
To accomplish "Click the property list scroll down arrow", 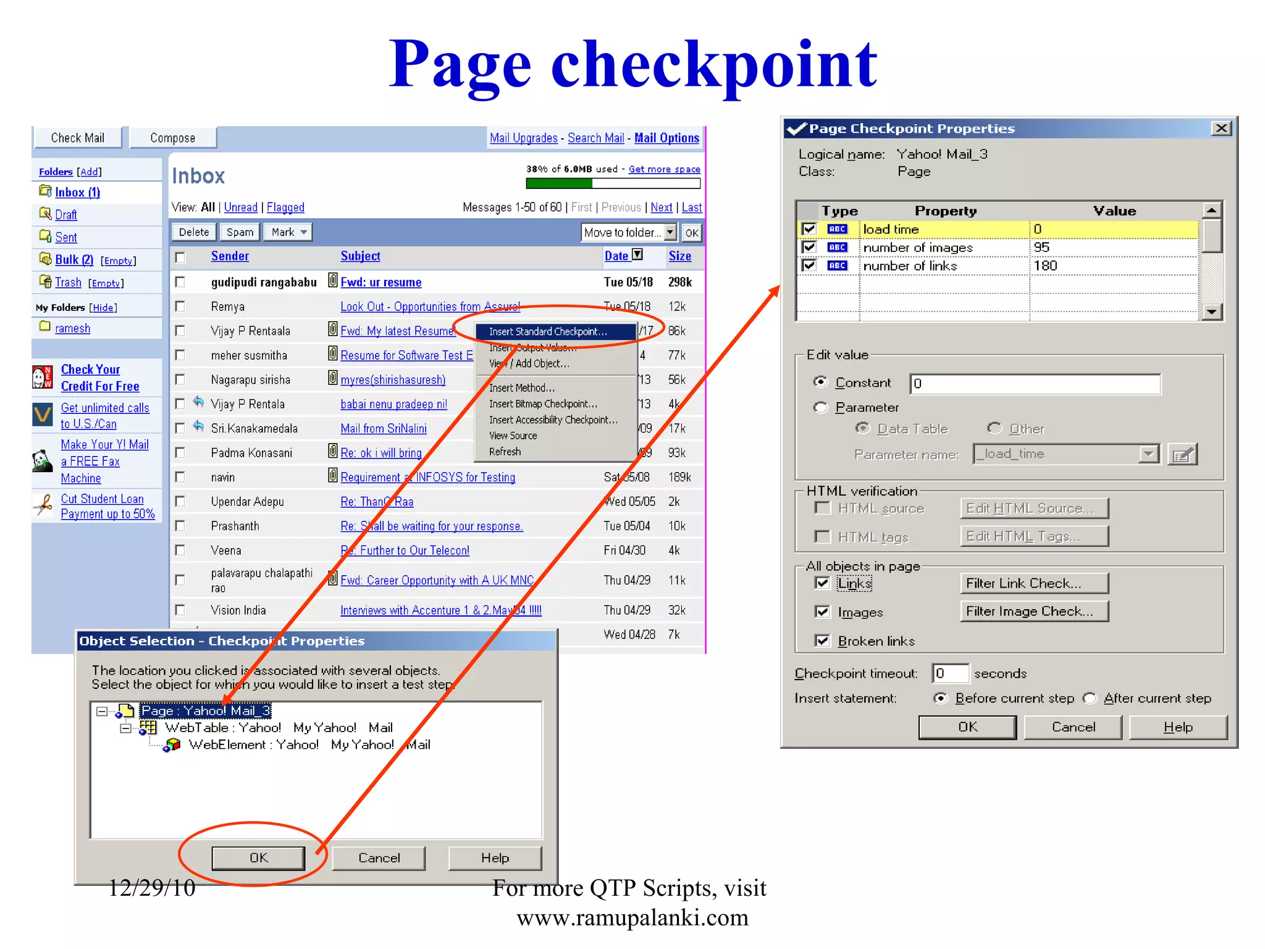I will (1212, 312).
